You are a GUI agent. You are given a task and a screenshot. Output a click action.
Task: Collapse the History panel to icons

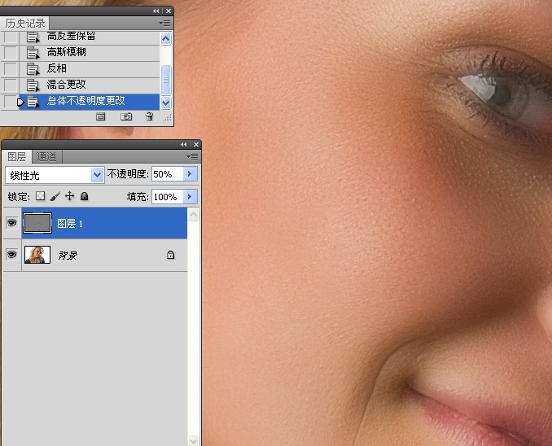click(156, 11)
